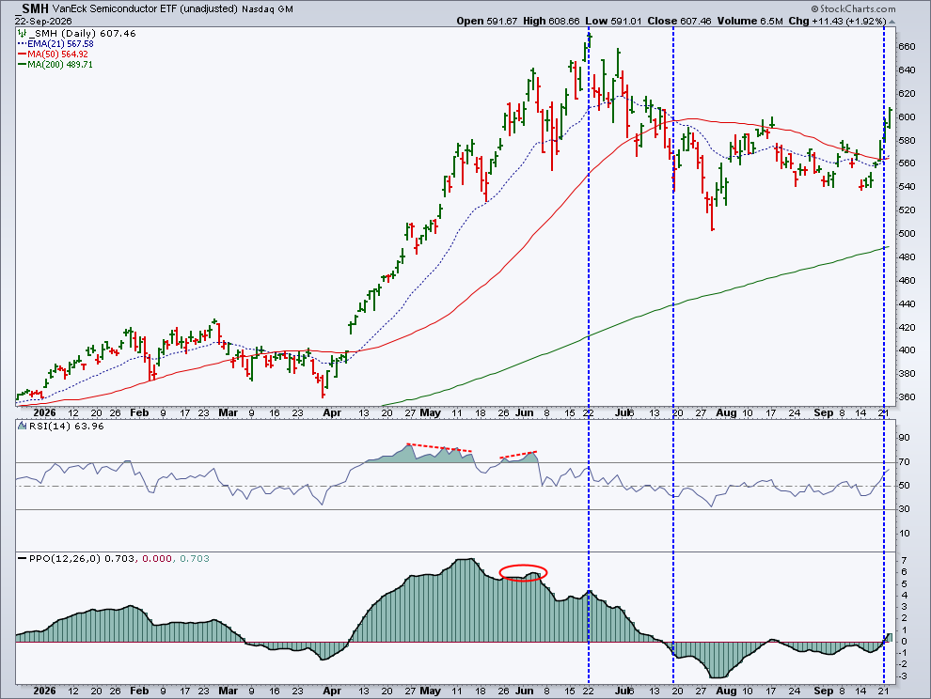Click the black line marker before PPO(12,26,0)

[x=22, y=559]
